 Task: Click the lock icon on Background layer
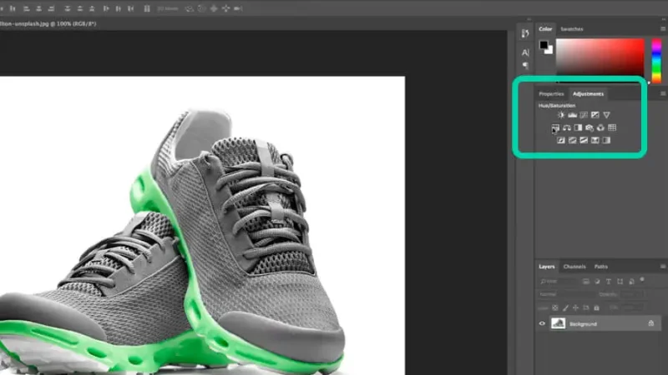click(651, 323)
